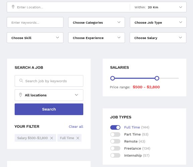Open the Choose Categories dropdown

point(96,22)
